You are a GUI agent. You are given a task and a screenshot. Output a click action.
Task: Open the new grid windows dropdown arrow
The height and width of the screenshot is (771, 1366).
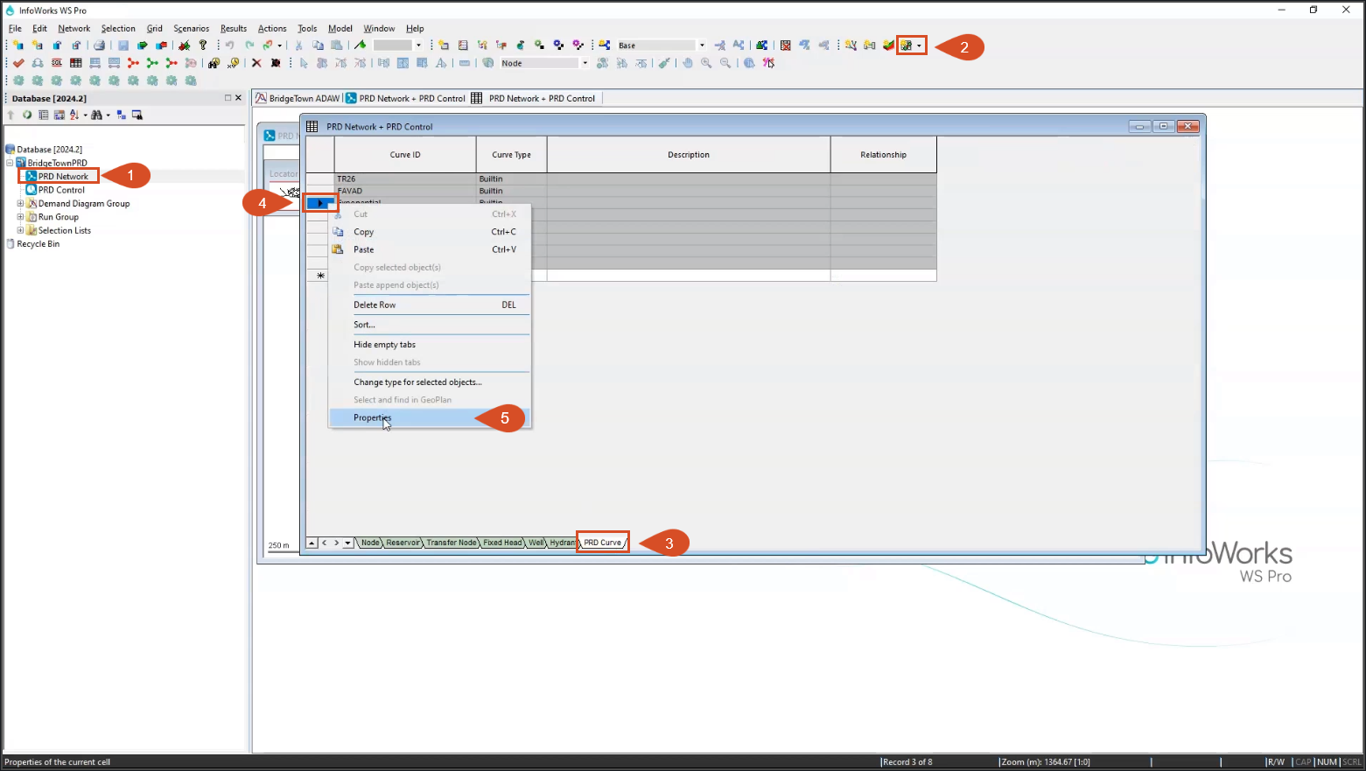[919, 46]
